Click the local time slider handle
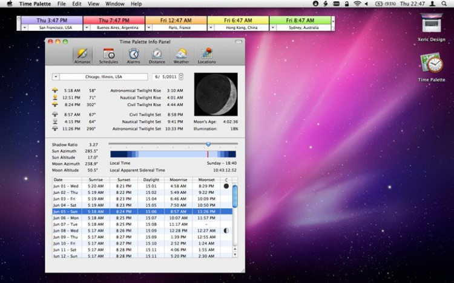 coord(208,144)
